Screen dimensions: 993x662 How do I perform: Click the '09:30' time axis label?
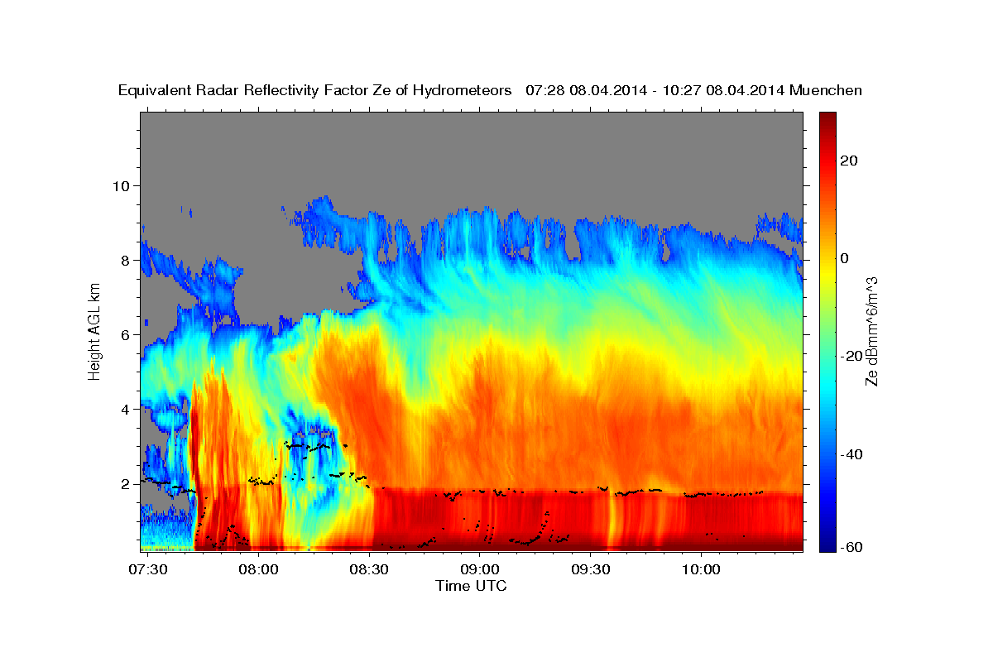coord(591,570)
